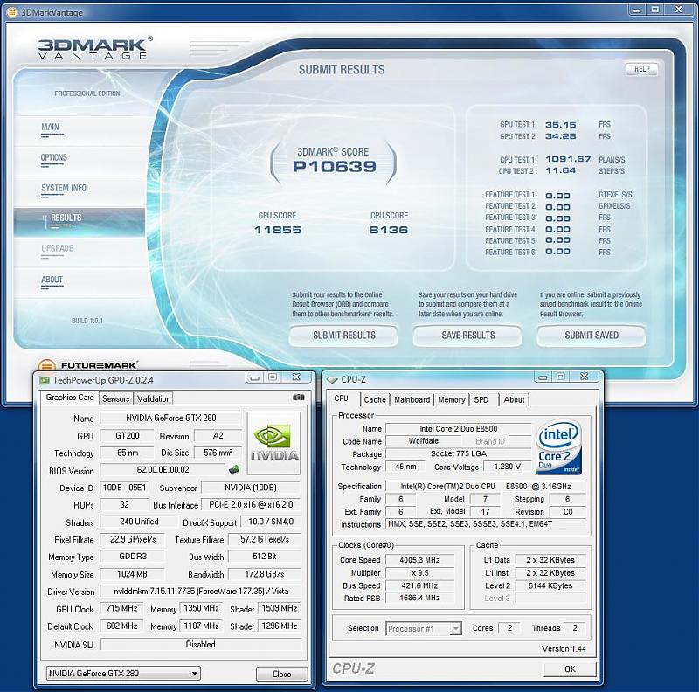Screen dimensions: 699x692
Task: Click the CPU Test 2 value 11.64
Action: [x=560, y=170]
